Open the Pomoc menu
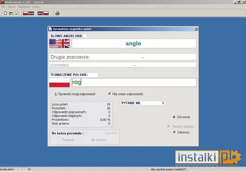 pyautogui.click(x=36, y=7)
